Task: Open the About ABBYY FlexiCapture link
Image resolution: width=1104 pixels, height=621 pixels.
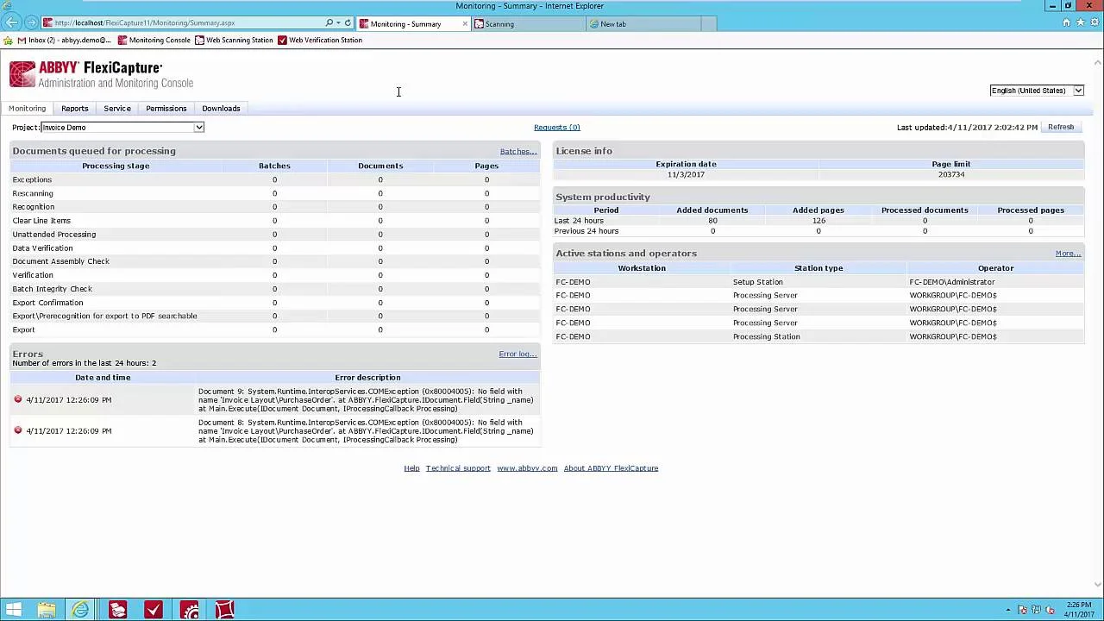Action: point(611,468)
